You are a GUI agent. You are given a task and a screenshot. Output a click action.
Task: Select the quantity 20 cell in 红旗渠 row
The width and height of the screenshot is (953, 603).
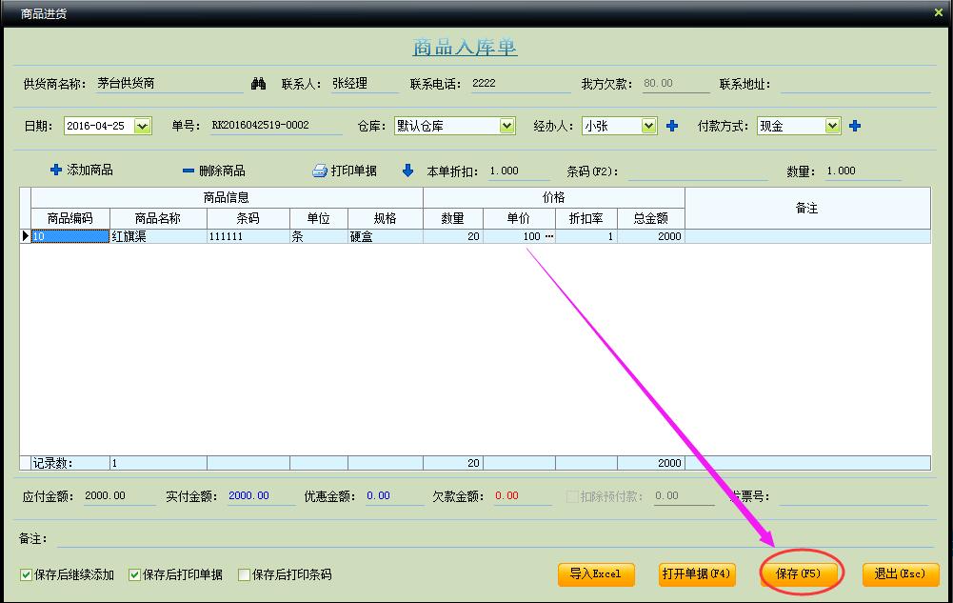click(453, 236)
